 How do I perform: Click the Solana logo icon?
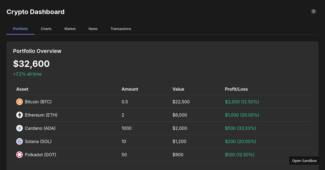(19, 141)
